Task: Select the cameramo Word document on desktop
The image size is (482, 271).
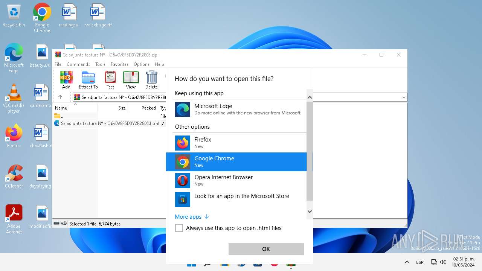Action: (41, 96)
